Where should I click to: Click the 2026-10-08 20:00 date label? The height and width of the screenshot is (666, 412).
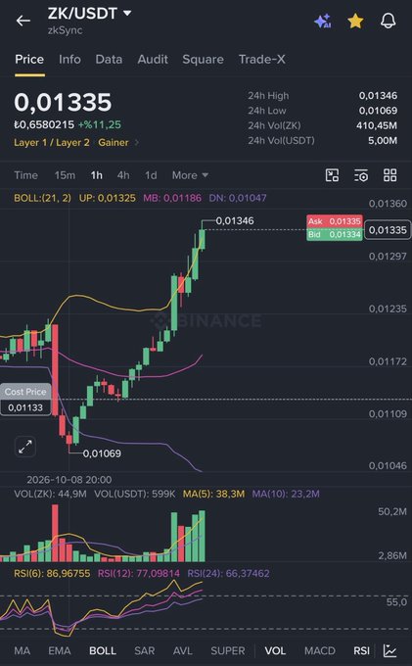coord(69,480)
